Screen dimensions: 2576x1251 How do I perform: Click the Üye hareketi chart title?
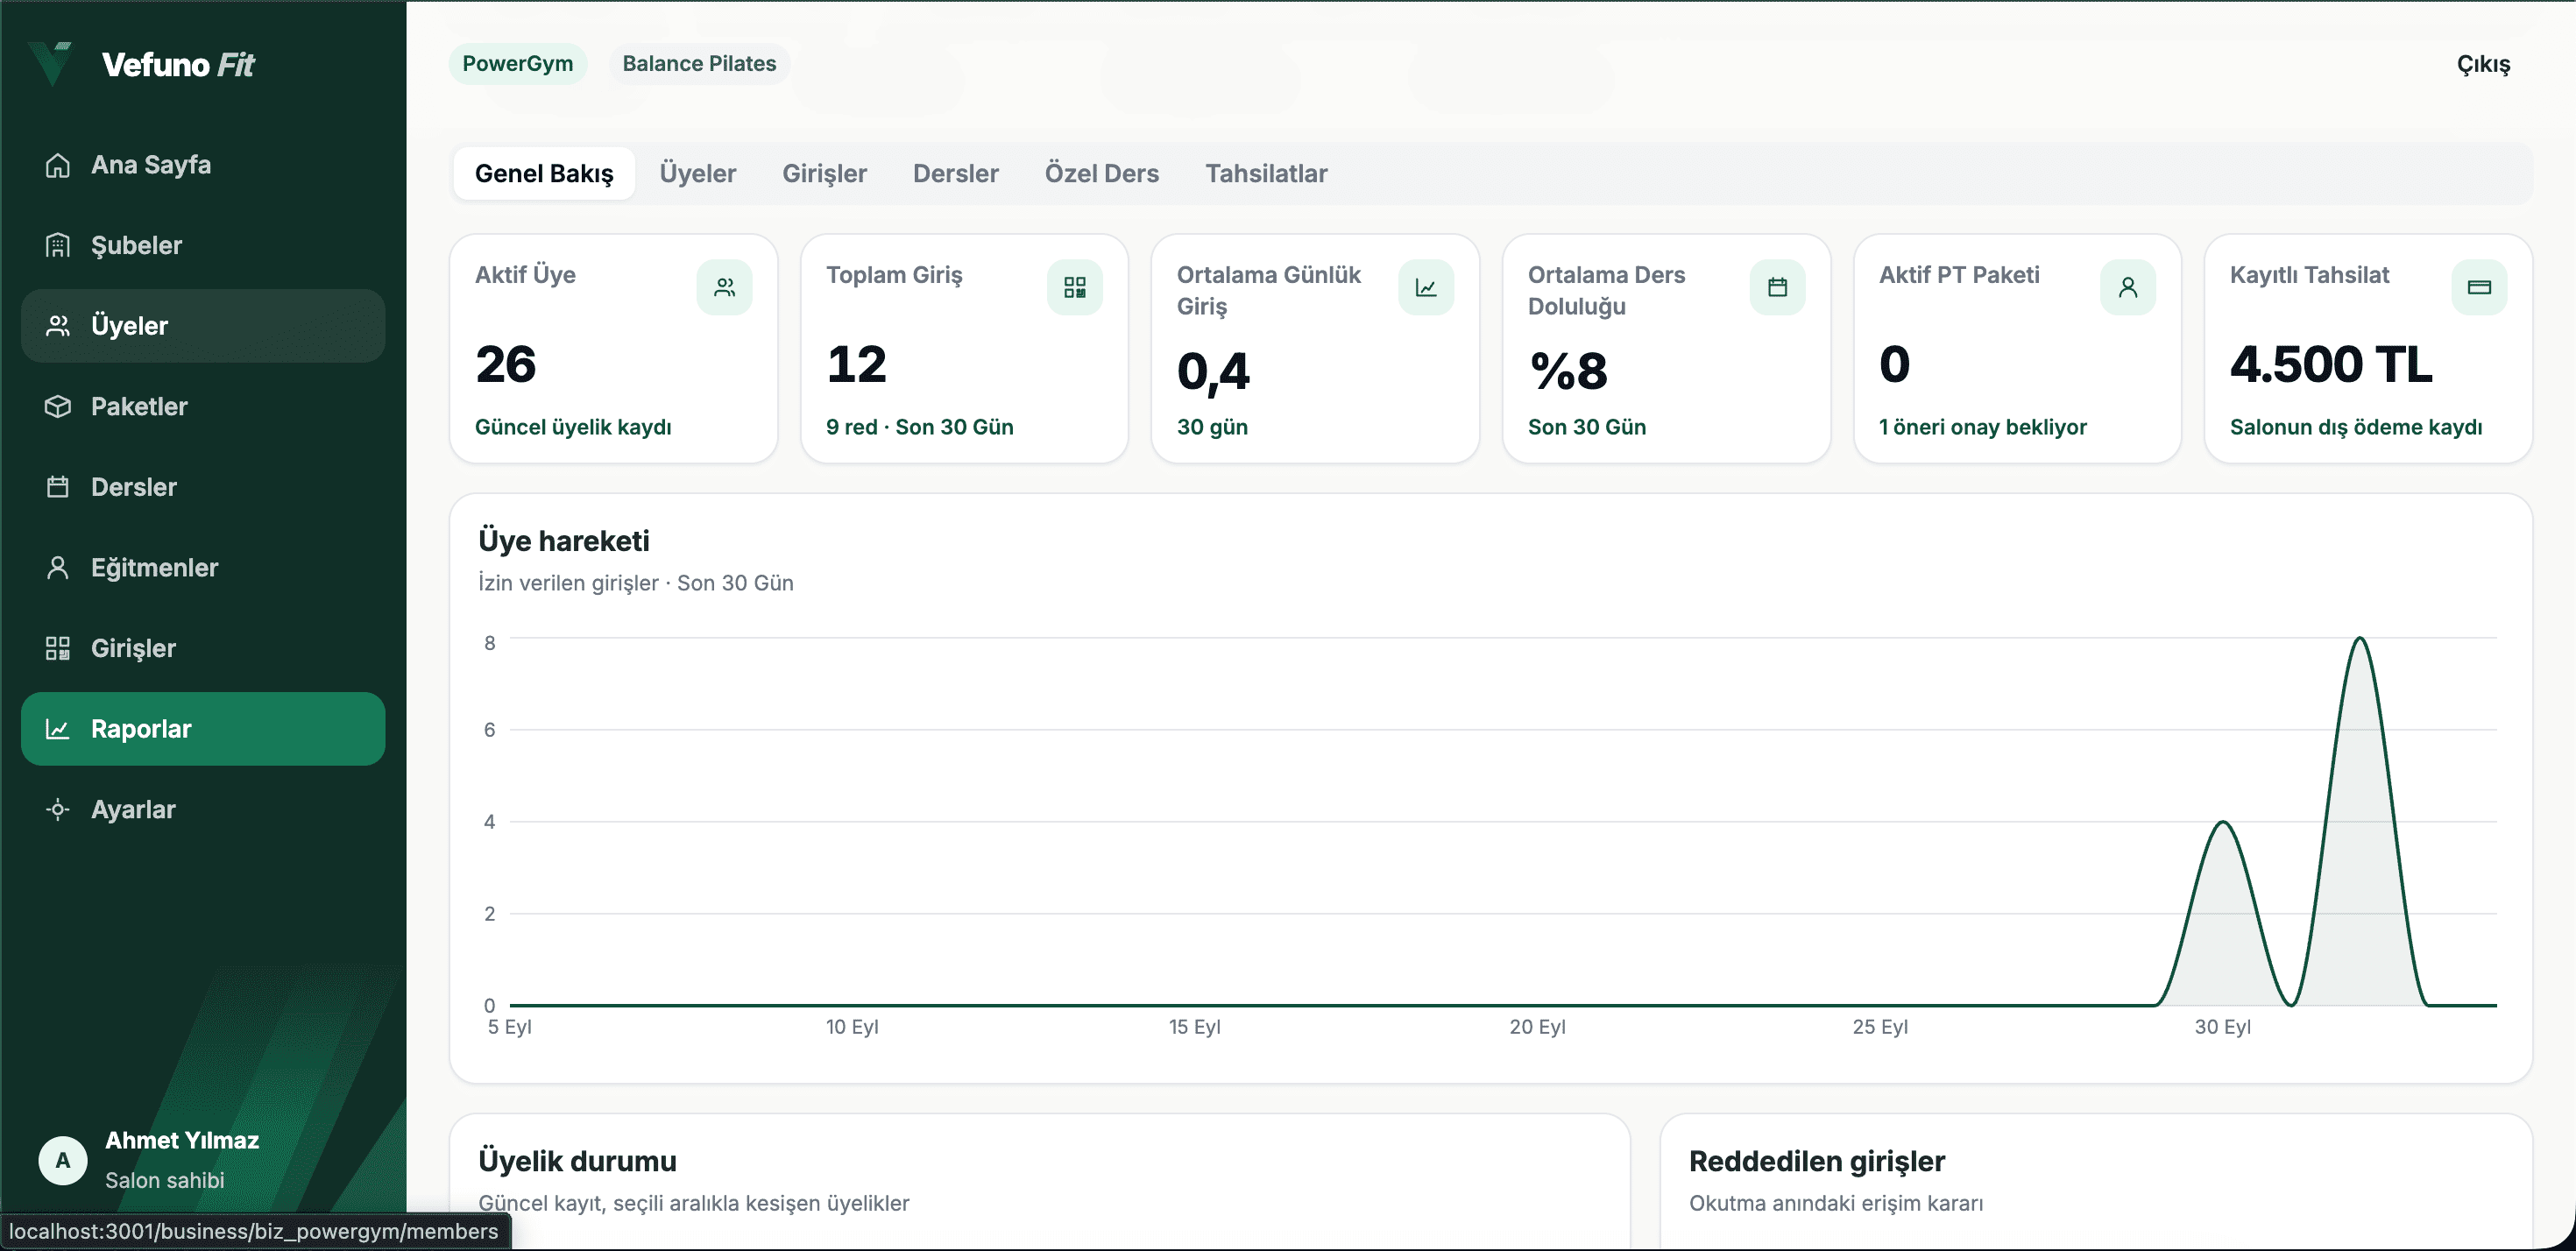coord(564,541)
